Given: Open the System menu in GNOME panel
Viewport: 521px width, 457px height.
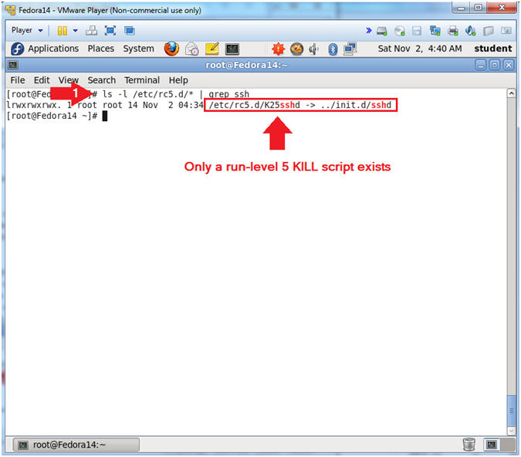Looking at the screenshot, I should [139, 49].
